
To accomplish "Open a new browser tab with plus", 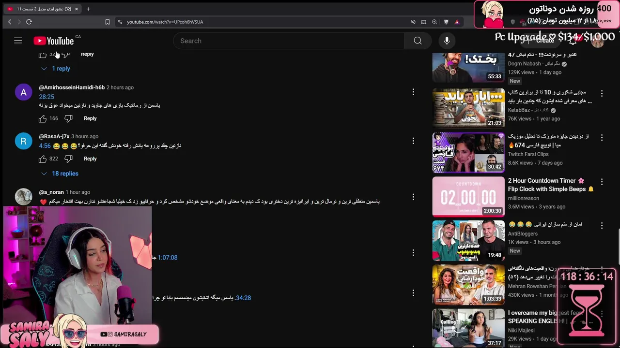I will (88, 9).
